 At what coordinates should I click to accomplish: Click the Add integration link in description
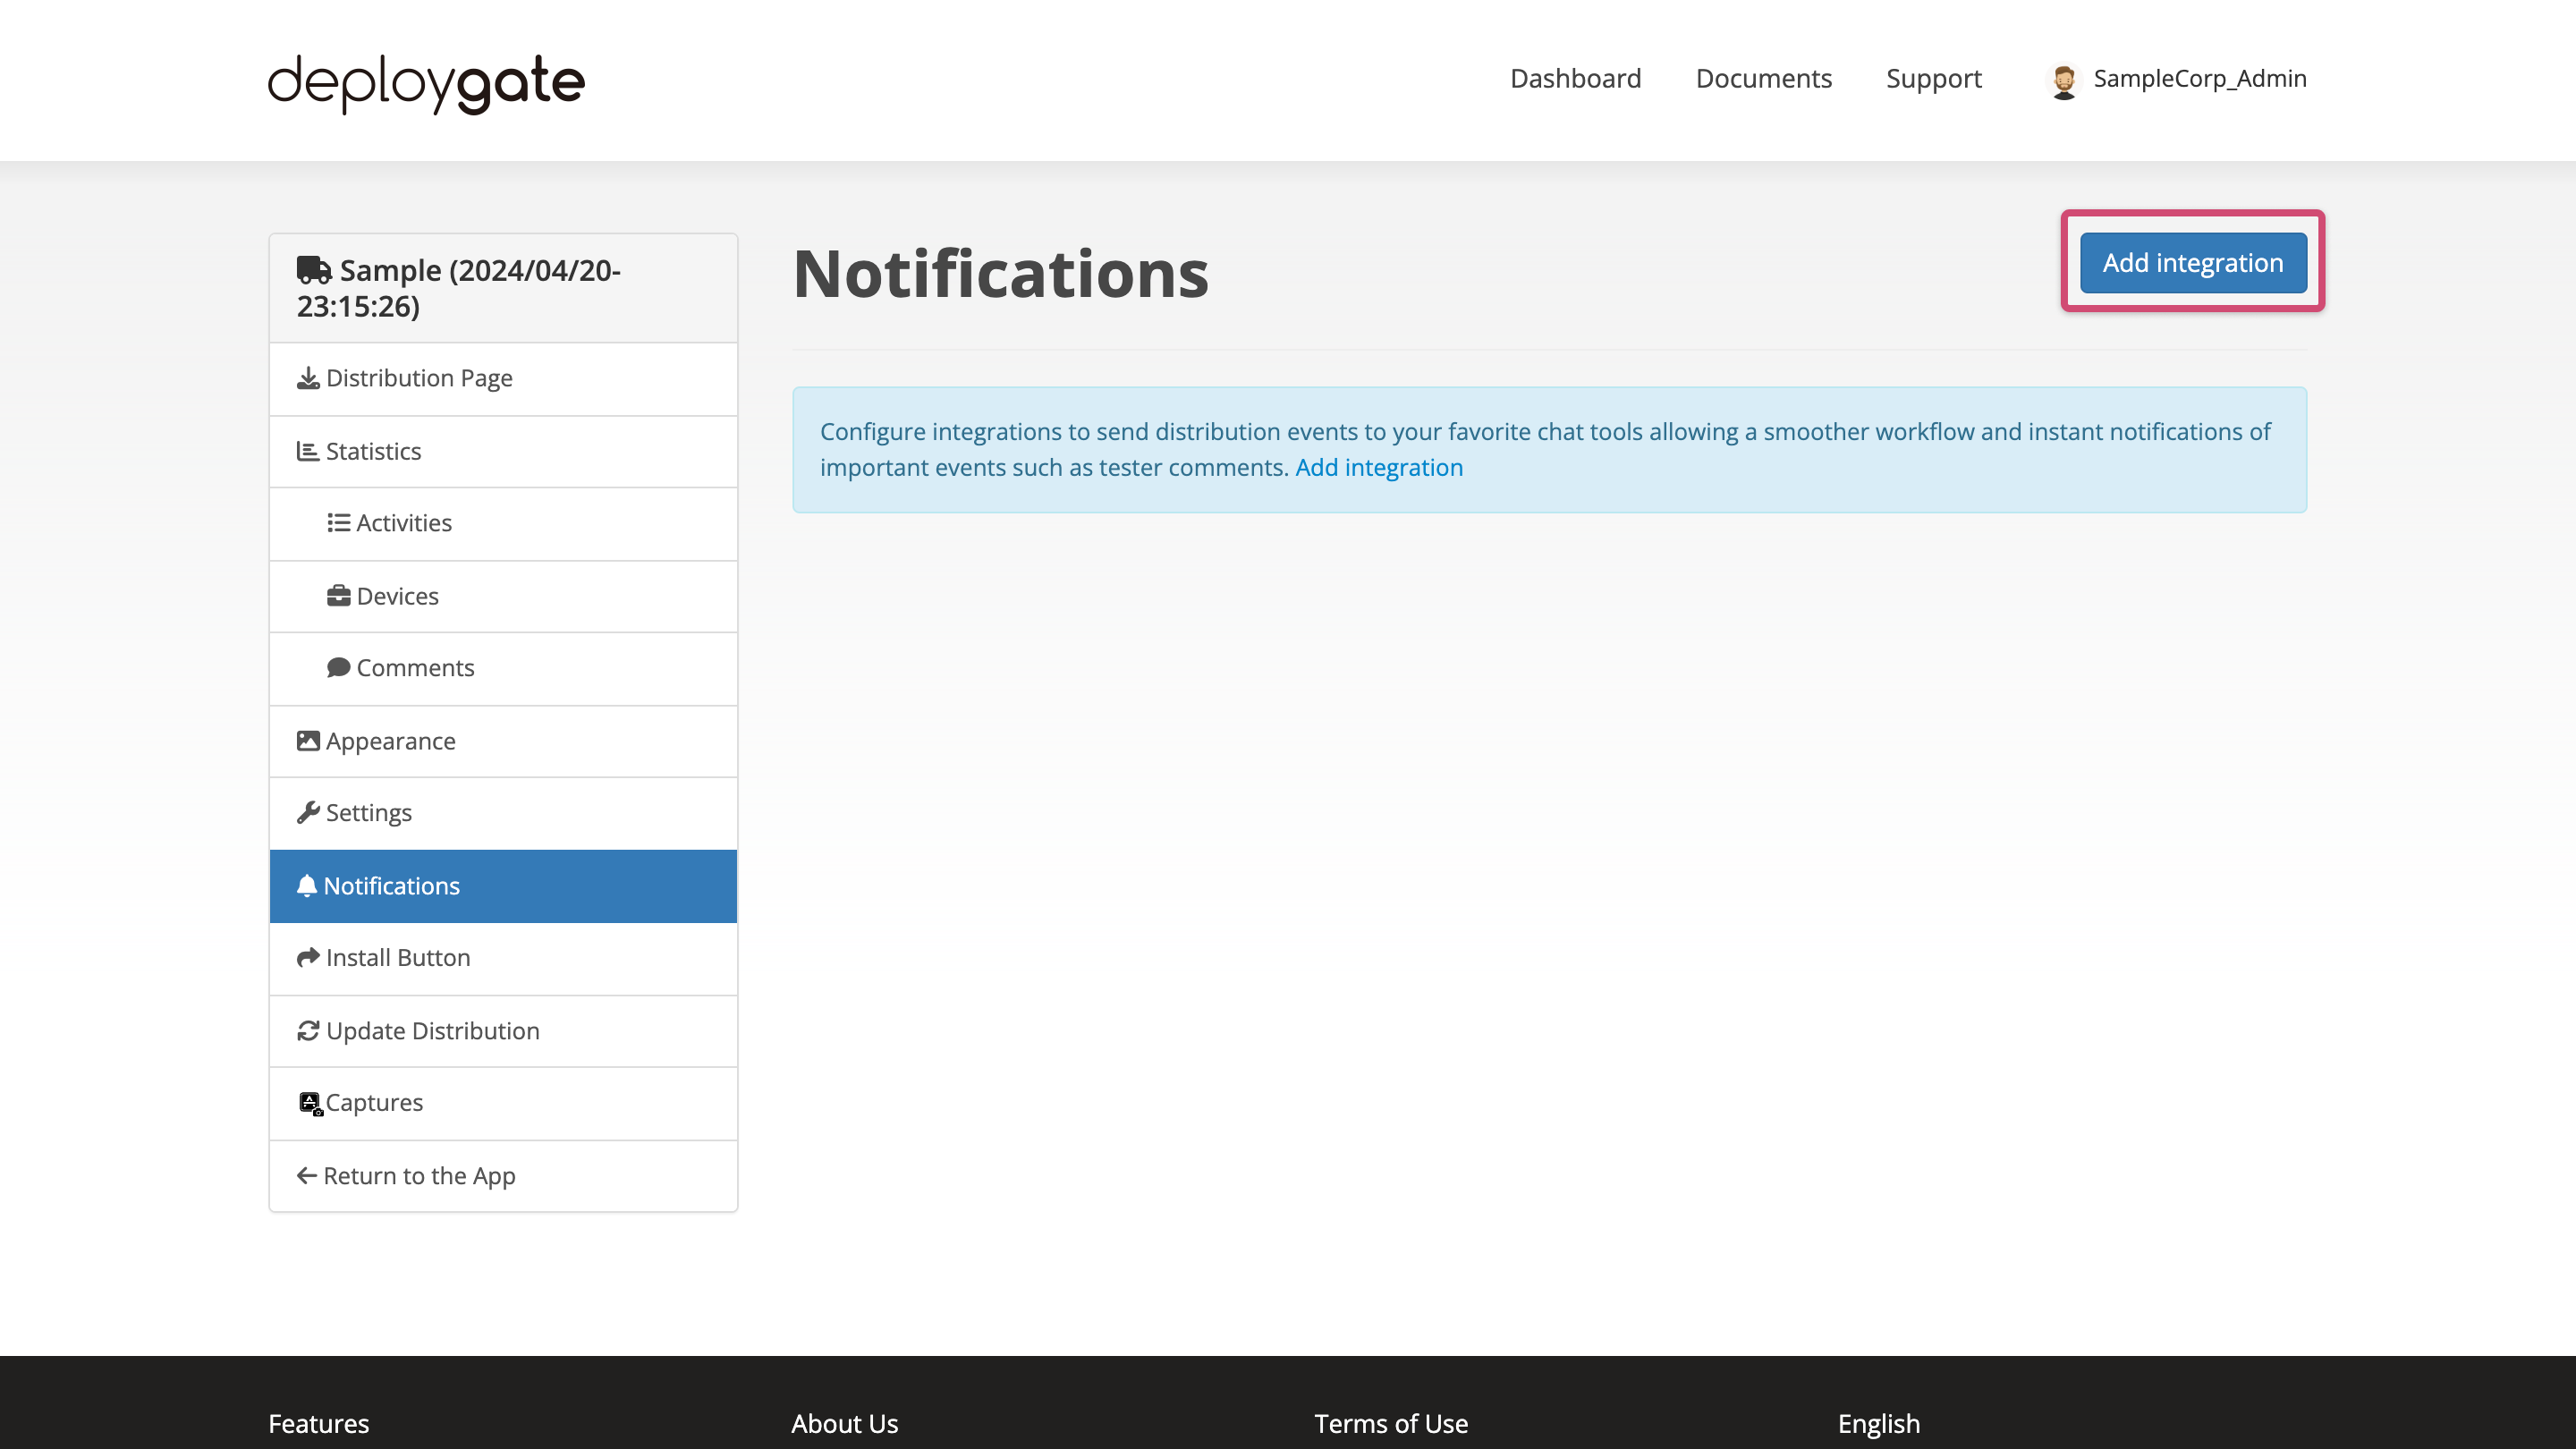click(x=1380, y=467)
